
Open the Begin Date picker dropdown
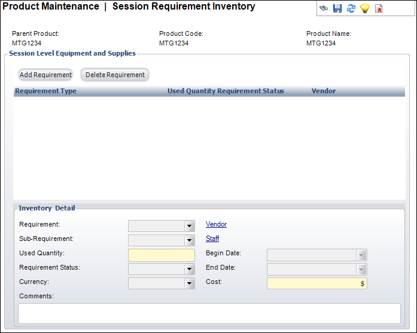click(x=361, y=255)
